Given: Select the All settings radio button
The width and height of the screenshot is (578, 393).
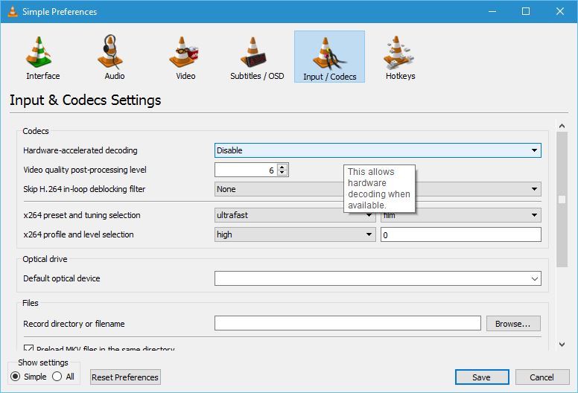Looking at the screenshot, I should pos(57,377).
